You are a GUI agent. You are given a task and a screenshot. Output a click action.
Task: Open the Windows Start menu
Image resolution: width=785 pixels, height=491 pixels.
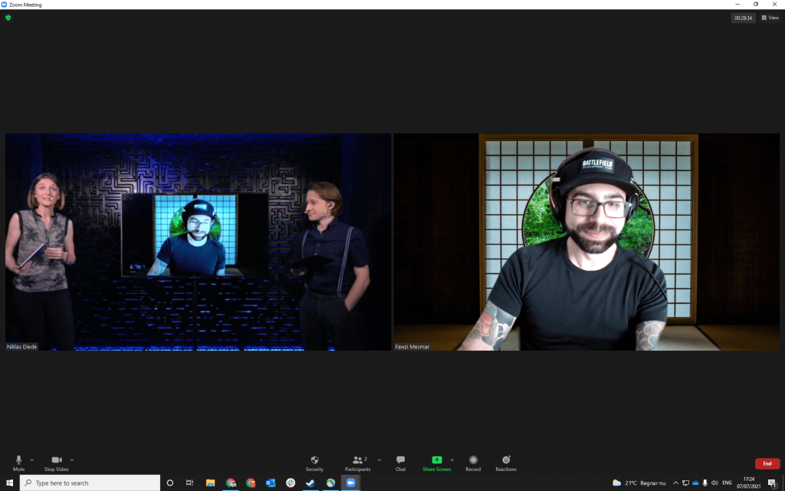pos(8,483)
